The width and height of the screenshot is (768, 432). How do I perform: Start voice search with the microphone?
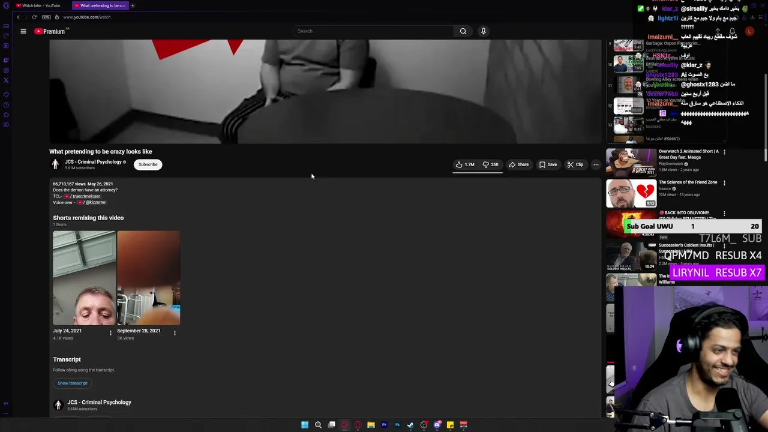point(483,31)
